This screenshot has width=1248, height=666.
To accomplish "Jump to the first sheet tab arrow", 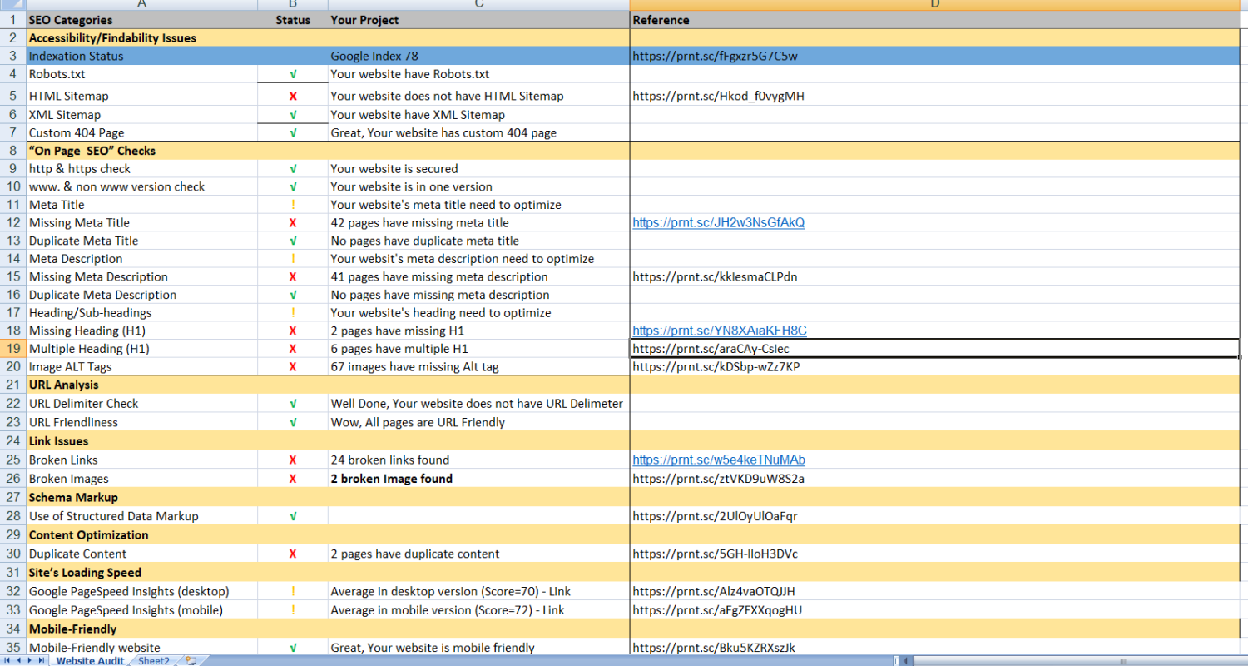I will [7, 660].
